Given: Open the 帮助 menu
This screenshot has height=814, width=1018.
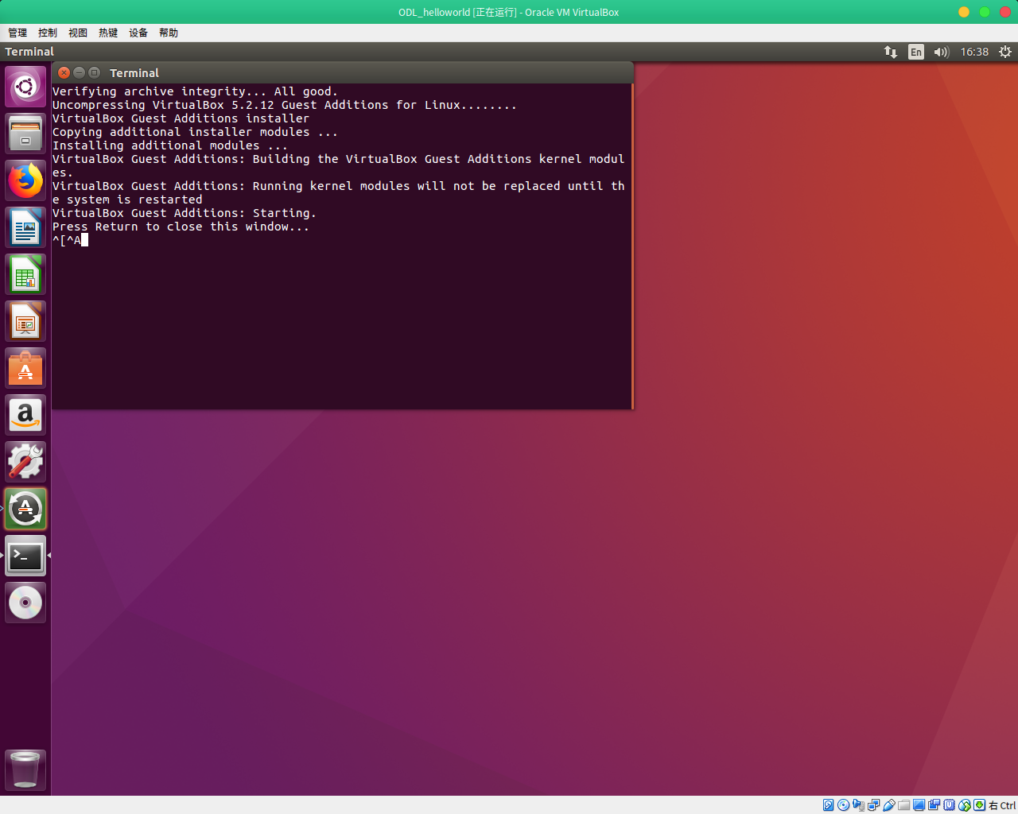Looking at the screenshot, I should pos(169,33).
